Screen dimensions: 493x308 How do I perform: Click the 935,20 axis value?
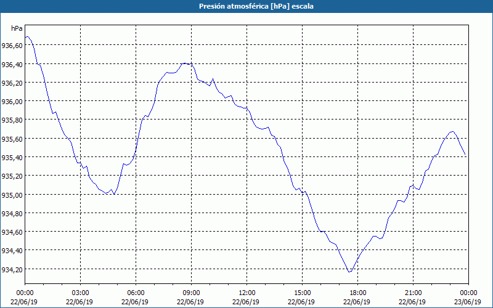12,176
